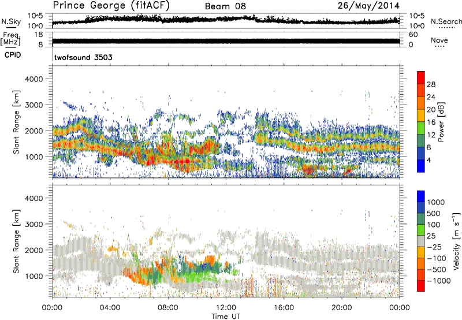Click the blue top of Velocity color bar
The image size is (462, 320).
tap(421, 196)
